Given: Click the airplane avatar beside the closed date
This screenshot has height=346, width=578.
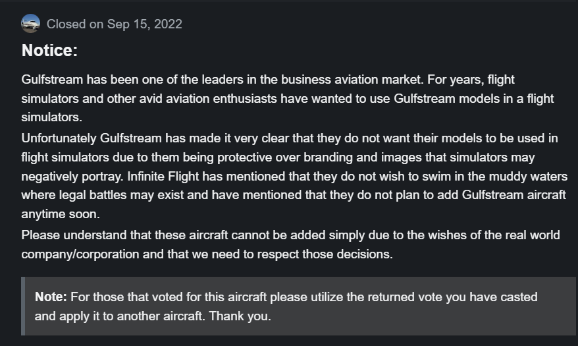Looking at the screenshot, I should point(30,24).
